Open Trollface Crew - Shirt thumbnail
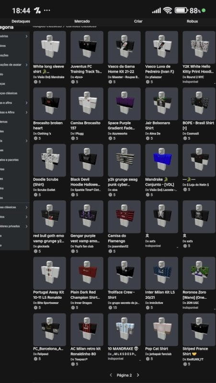The height and width of the screenshot is (383, 216). pyautogui.click(x=124, y=273)
